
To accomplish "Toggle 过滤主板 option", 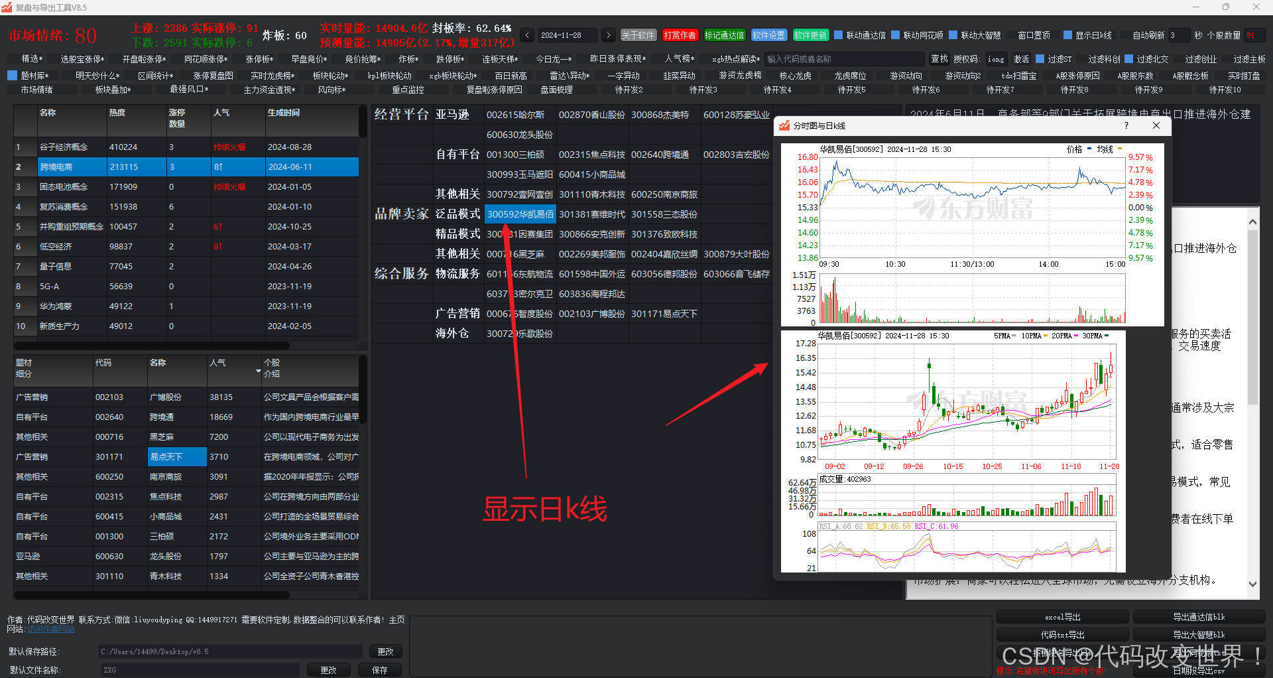I will pos(1244,59).
